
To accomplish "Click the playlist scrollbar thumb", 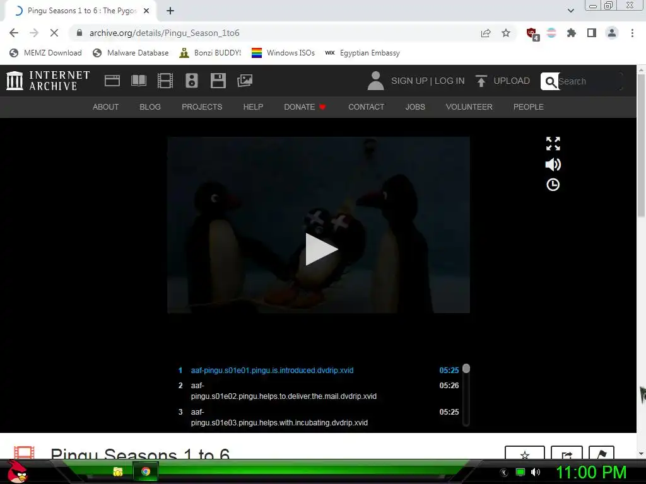I will point(466,368).
